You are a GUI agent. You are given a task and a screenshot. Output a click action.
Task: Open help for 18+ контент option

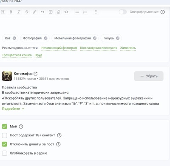coord(59,135)
